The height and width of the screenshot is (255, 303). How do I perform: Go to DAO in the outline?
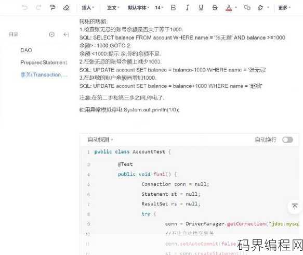pyautogui.click(x=27, y=50)
